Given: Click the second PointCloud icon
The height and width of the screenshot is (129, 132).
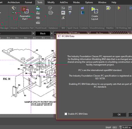Looking at the screenshot, I should coord(38,13).
